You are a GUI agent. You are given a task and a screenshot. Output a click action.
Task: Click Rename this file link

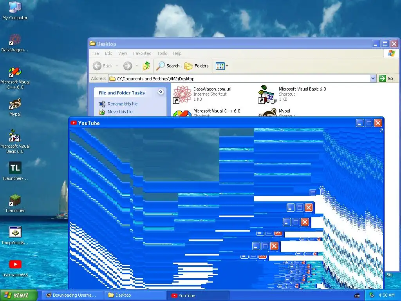pos(123,103)
